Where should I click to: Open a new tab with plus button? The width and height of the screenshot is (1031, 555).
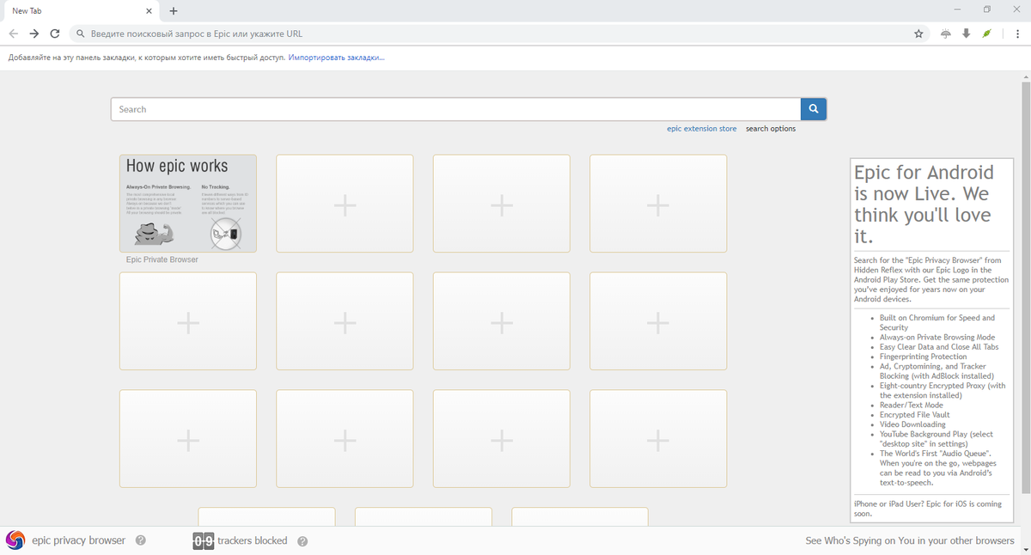pyautogui.click(x=174, y=11)
